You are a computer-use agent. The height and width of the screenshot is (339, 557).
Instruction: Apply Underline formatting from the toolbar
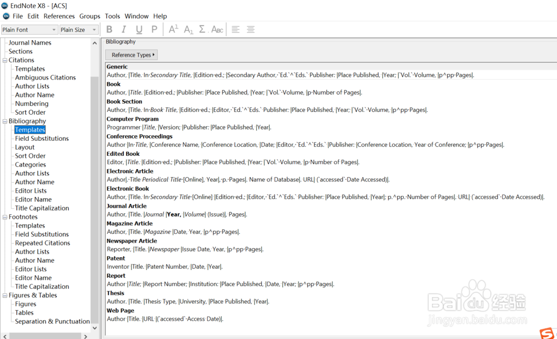pyautogui.click(x=139, y=30)
